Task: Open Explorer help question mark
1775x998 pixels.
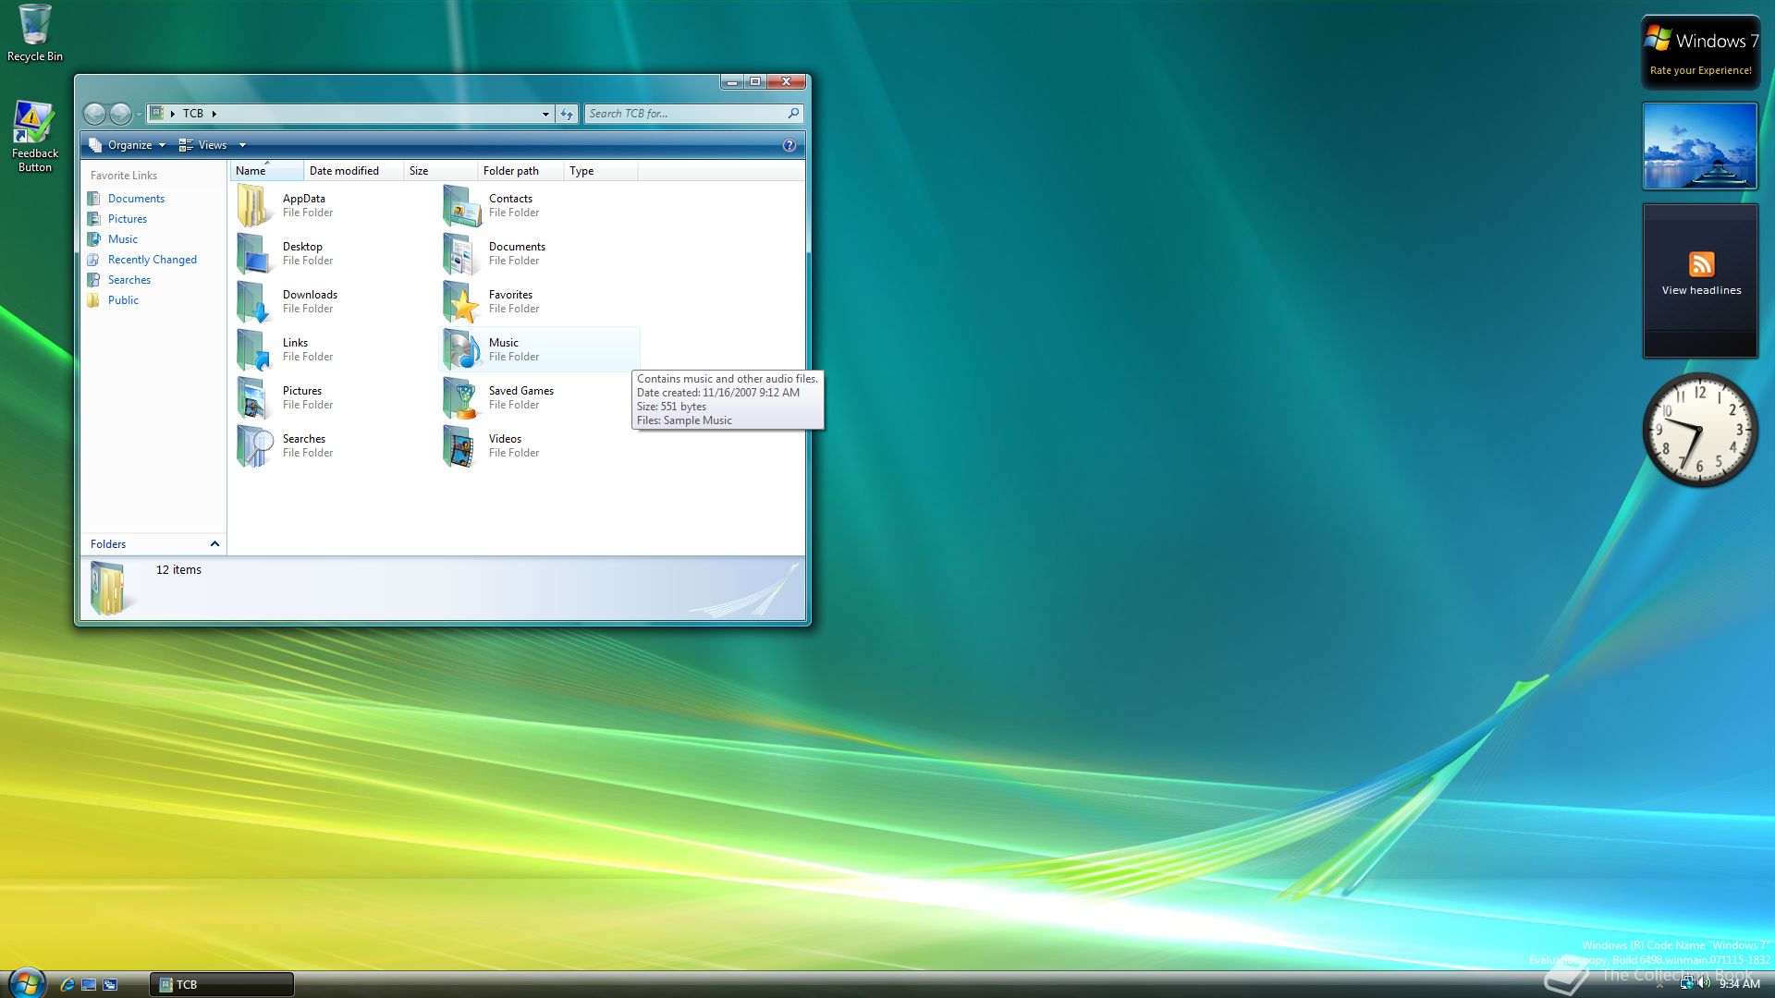Action: coord(789,145)
